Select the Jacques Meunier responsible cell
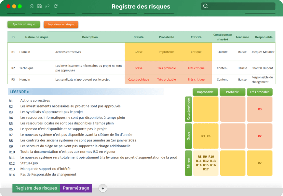 pyautogui.click(x=263, y=52)
